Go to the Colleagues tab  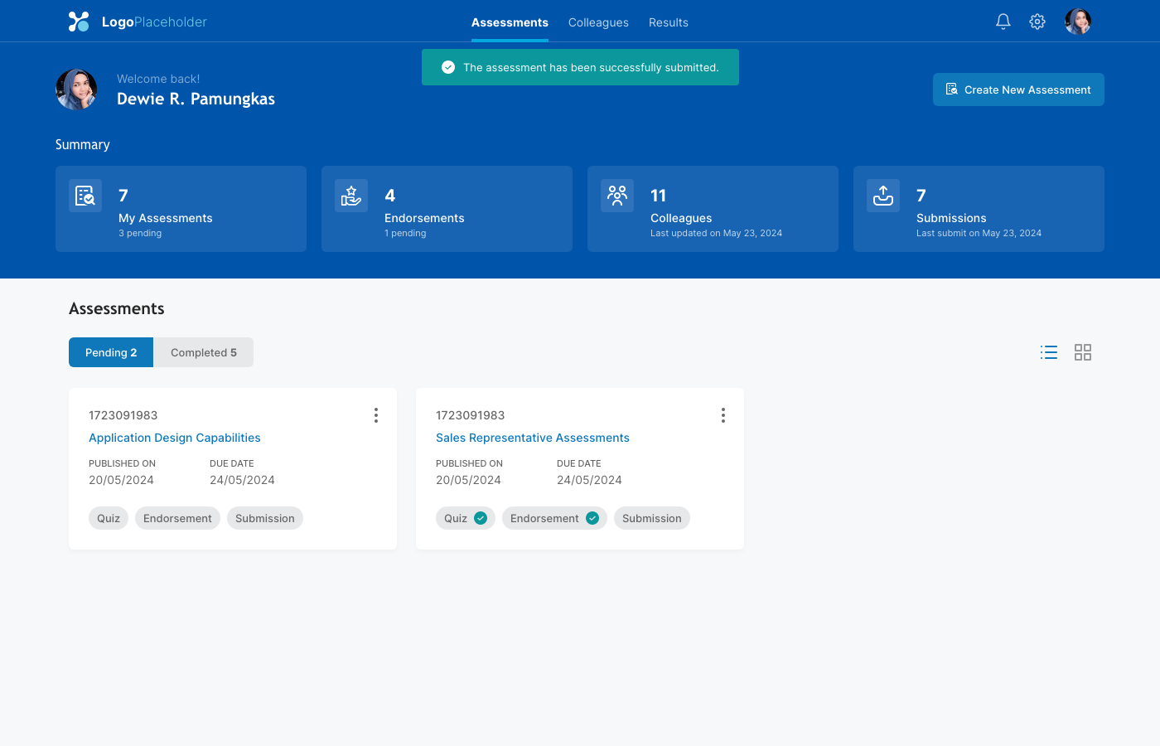pyautogui.click(x=598, y=22)
